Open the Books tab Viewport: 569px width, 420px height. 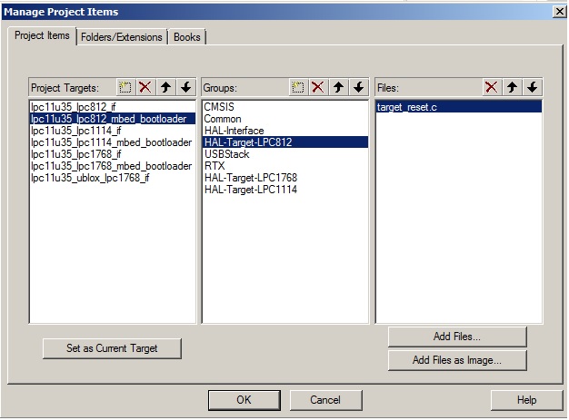click(x=189, y=37)
